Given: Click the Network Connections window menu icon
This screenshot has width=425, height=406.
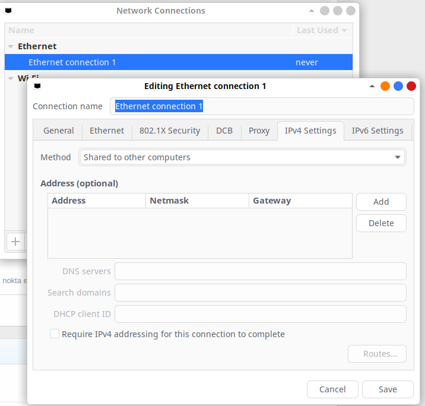Looking at the screenshot, I should 8,11.
